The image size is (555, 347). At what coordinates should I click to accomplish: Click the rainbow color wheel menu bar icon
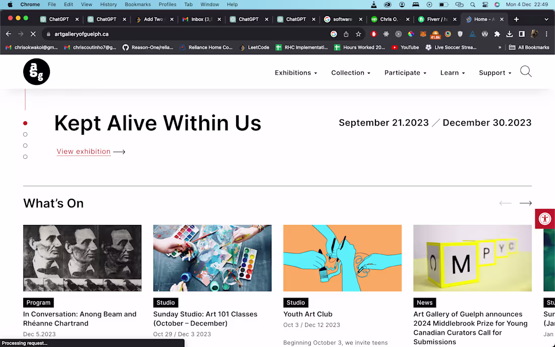[x=496, y=5]
